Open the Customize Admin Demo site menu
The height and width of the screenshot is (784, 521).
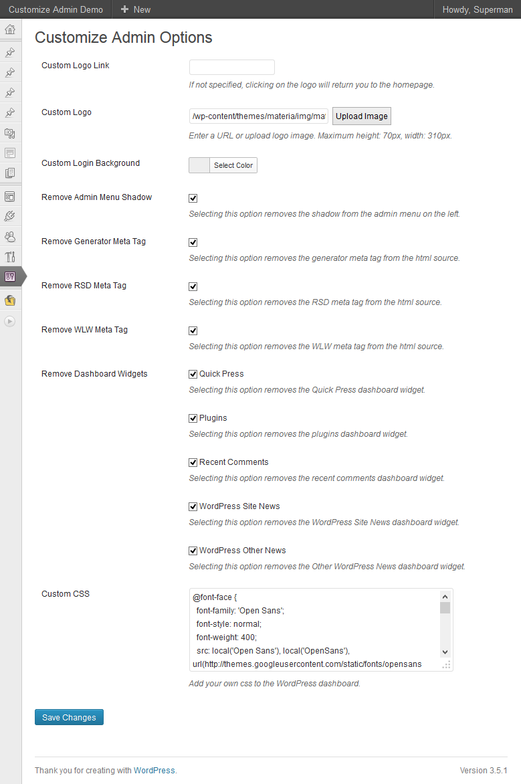tap(56, 9)
